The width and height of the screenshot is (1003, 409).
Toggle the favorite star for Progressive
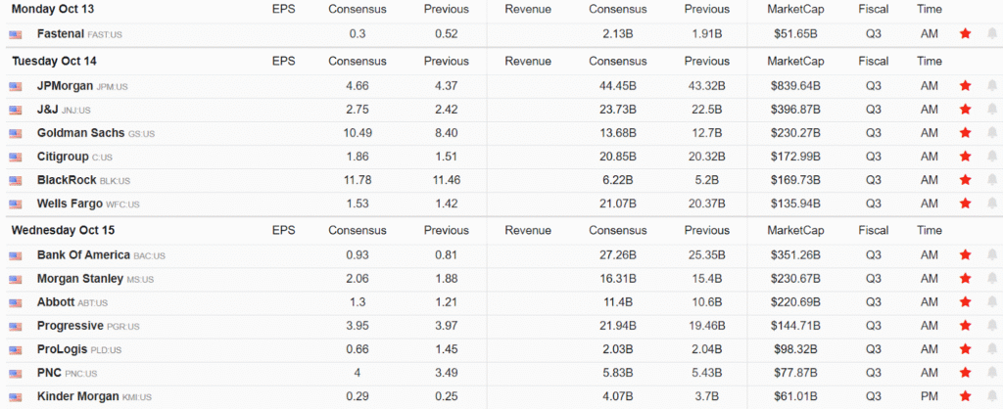pyautogui.click(x=966, y=326)
